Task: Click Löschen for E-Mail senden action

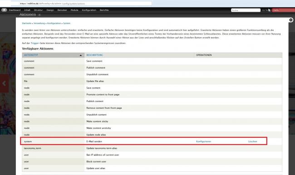Action: click(x=252, y=141)
